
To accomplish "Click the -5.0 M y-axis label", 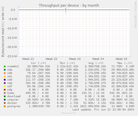I will pos(12,19).
